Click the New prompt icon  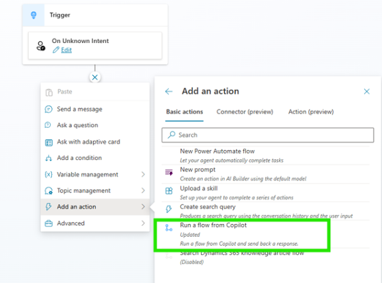(169, 173)
